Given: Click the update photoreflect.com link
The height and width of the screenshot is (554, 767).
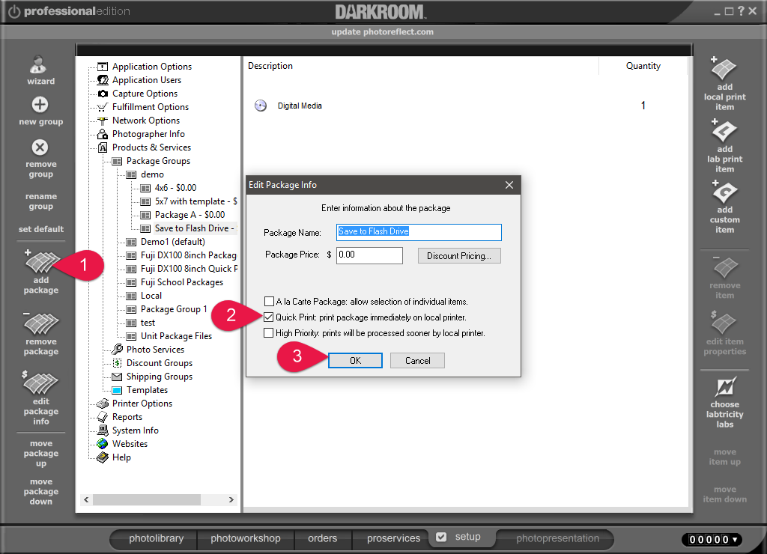Looking at the screenshot, I should pyautogui.click(x=382, y=31).
